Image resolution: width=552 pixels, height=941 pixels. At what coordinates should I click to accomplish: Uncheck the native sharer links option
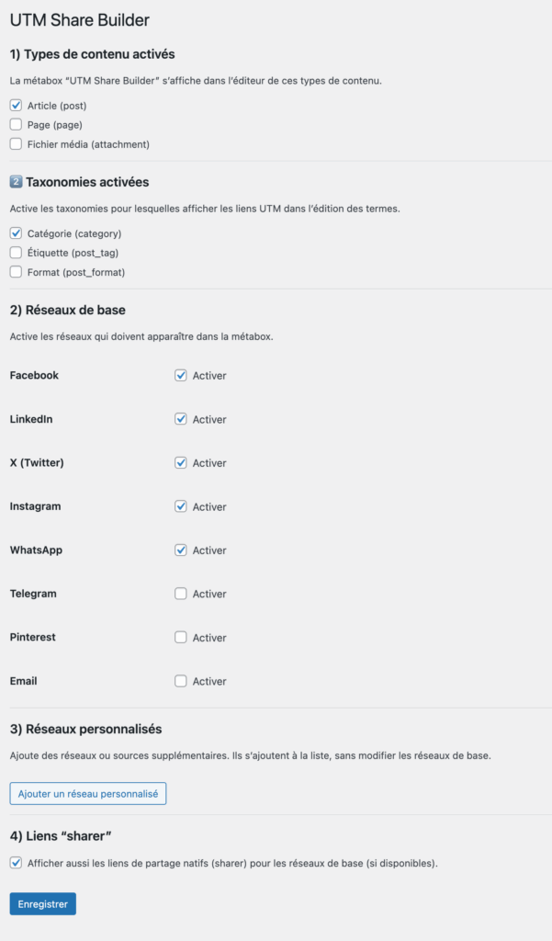16,862
